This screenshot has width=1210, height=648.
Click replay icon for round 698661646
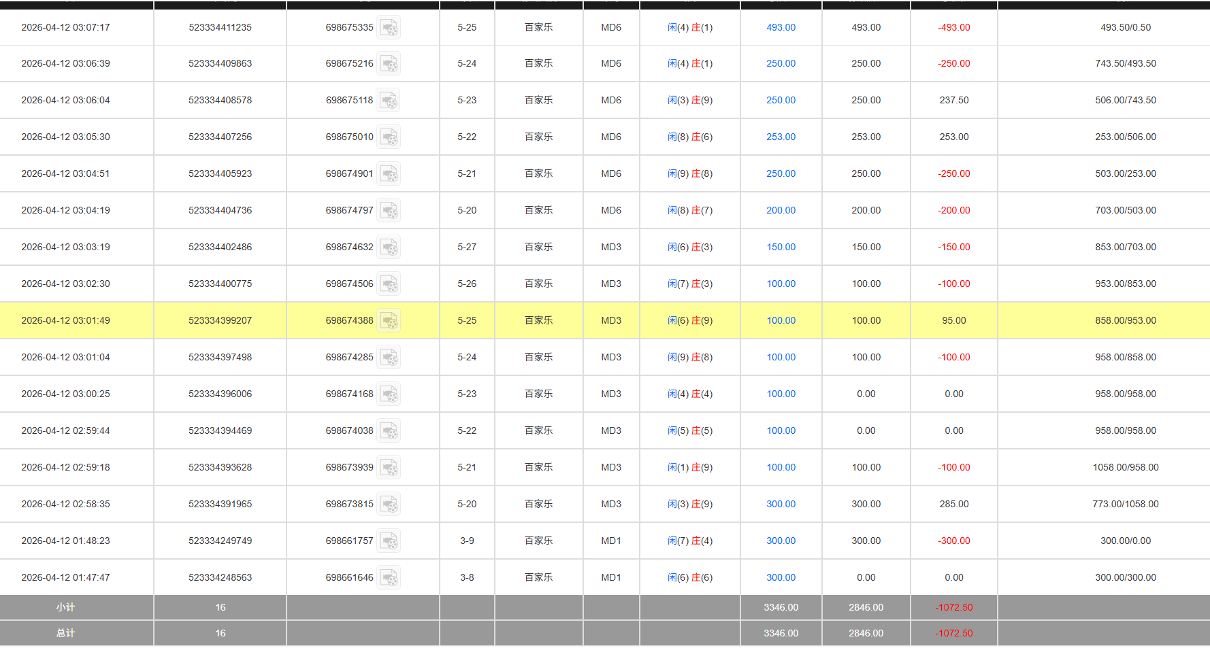click(x=389, y=578)
